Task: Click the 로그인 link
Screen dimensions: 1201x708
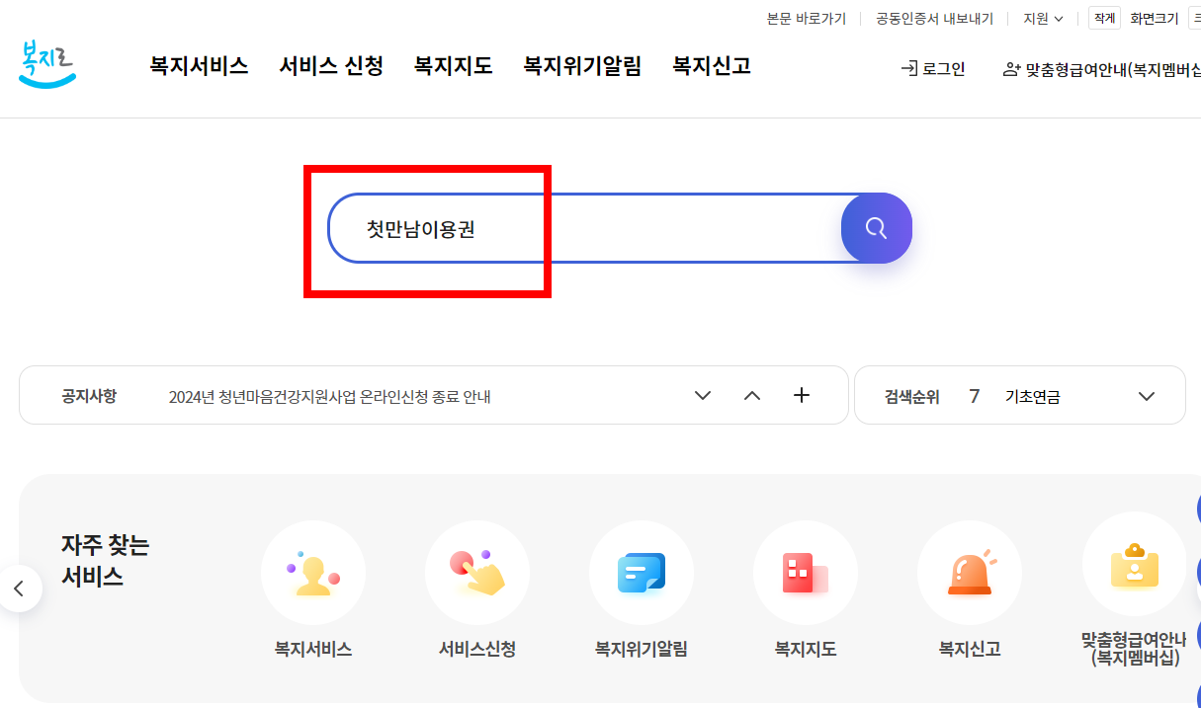Action: 933,69
